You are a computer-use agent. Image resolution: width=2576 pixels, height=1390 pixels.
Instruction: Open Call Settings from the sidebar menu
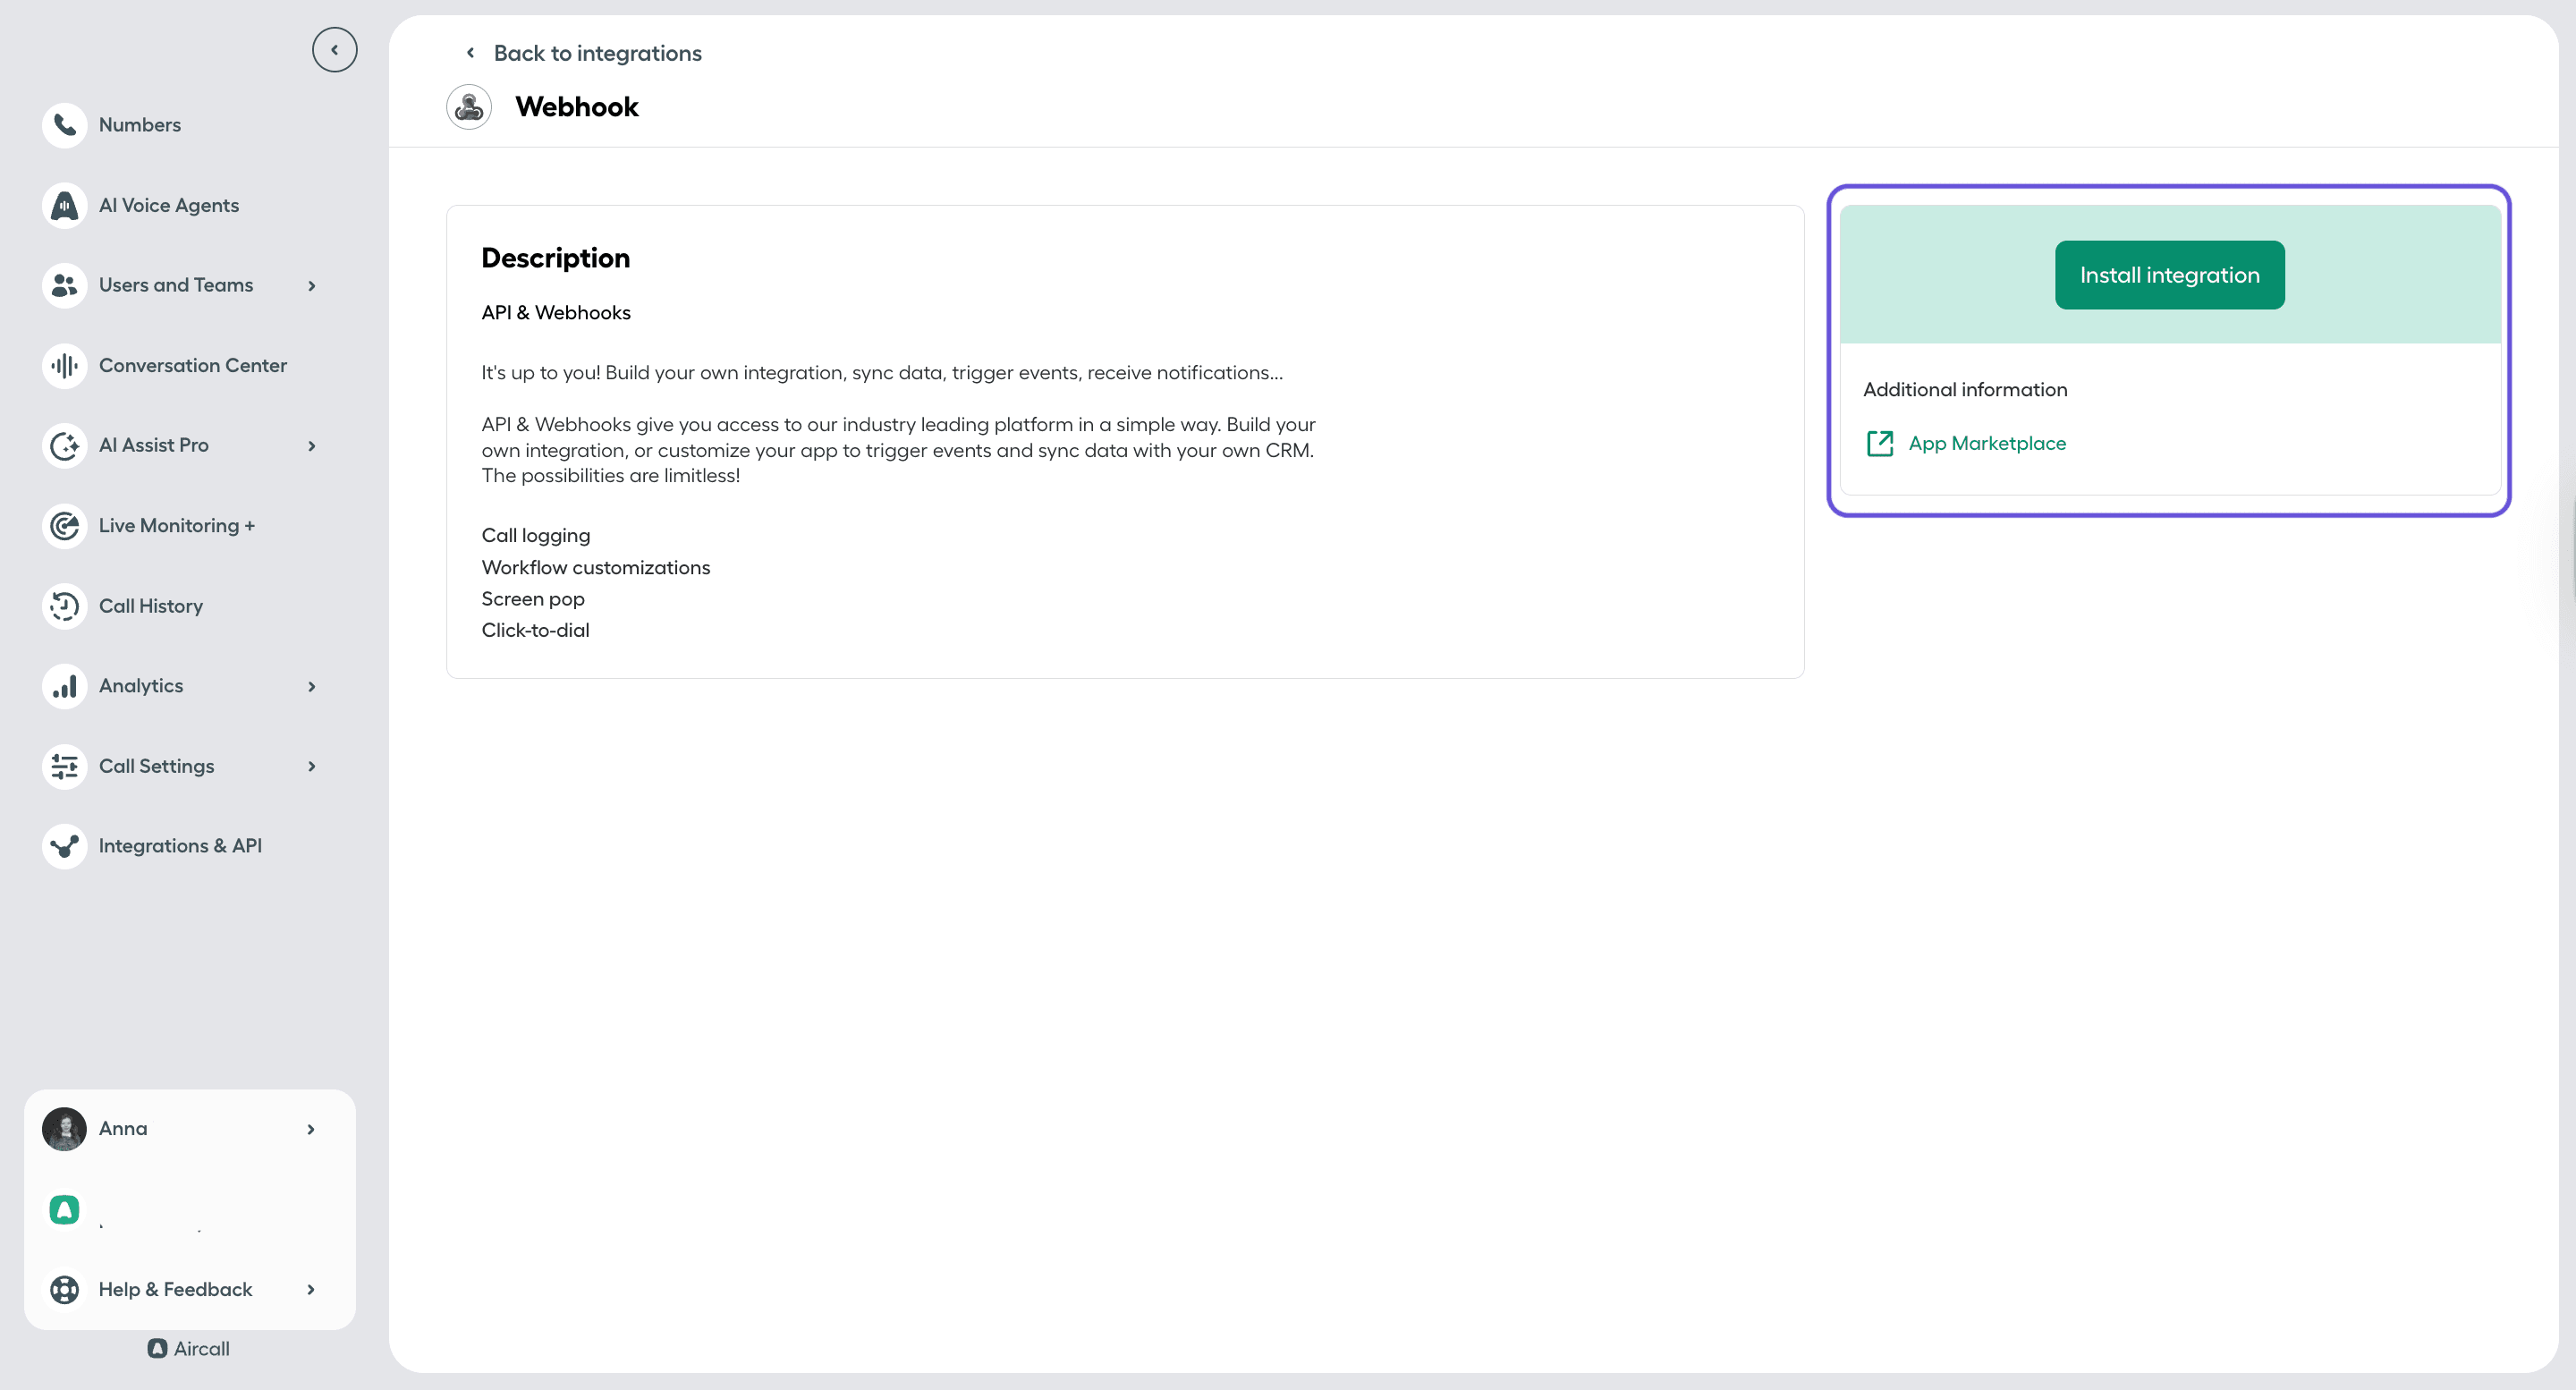click(157, 766)
